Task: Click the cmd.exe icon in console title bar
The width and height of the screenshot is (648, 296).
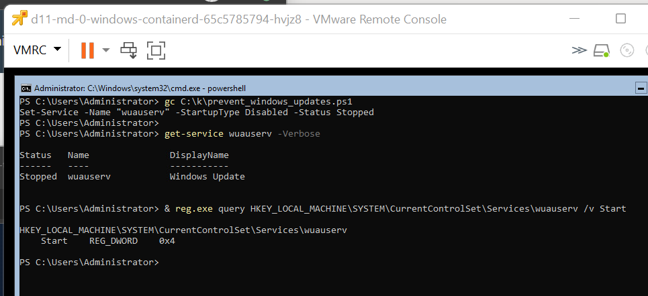Action: coord(26,88)
